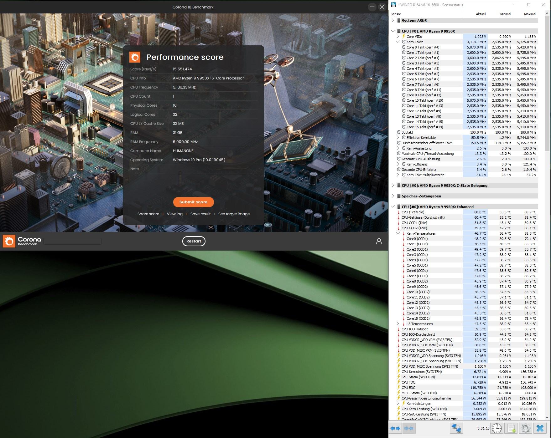Open the View log link

click(174, 214)
